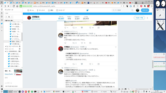166x93 pixels.
Task: Open options chevron on last 三毛猫B retweet
Action: [x=116, y=70]
